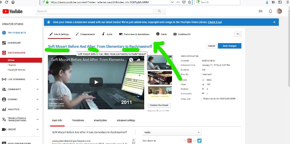Click the upload video camera icon
This screenshot has height=144, width=290.
(261, 11)
